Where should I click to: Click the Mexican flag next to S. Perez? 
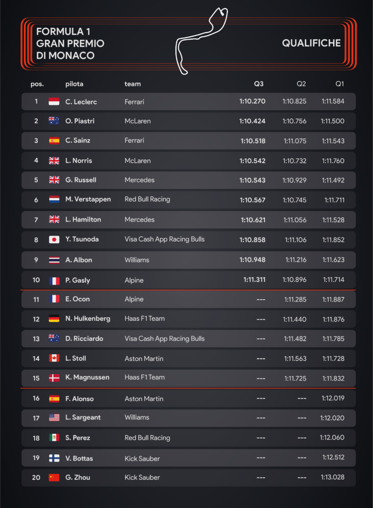point(54,438)
